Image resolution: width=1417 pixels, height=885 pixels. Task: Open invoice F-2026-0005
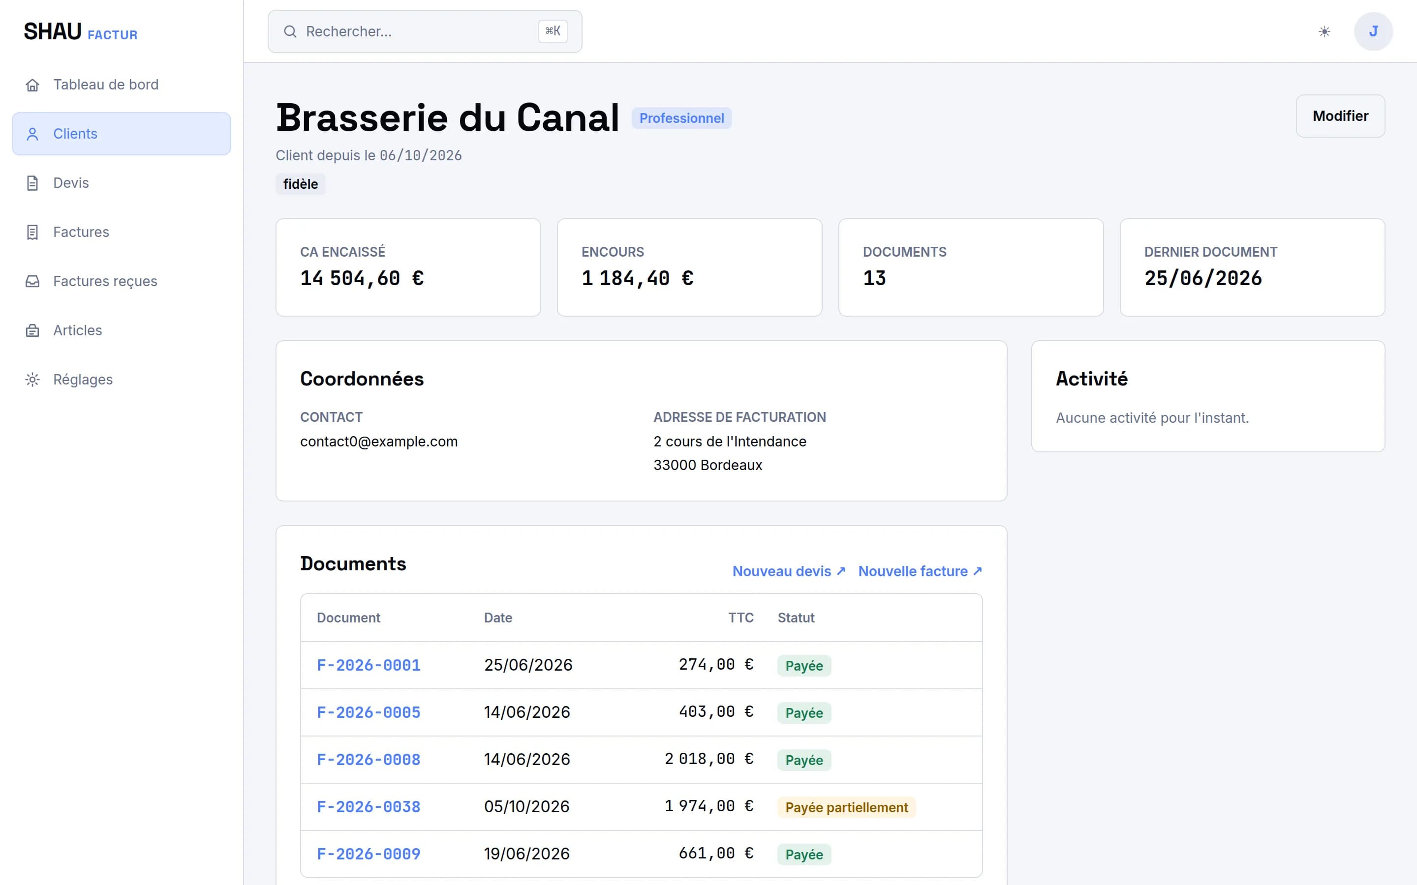(x=369, y=713)
